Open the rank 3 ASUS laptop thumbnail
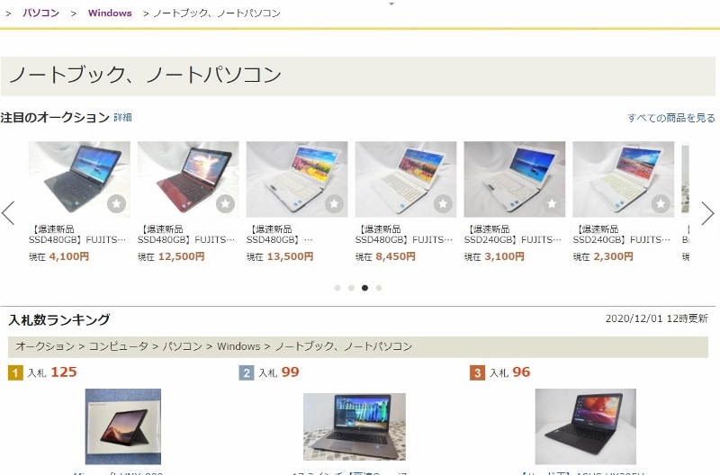Screen dimensions: 720x475 [586, 426]
